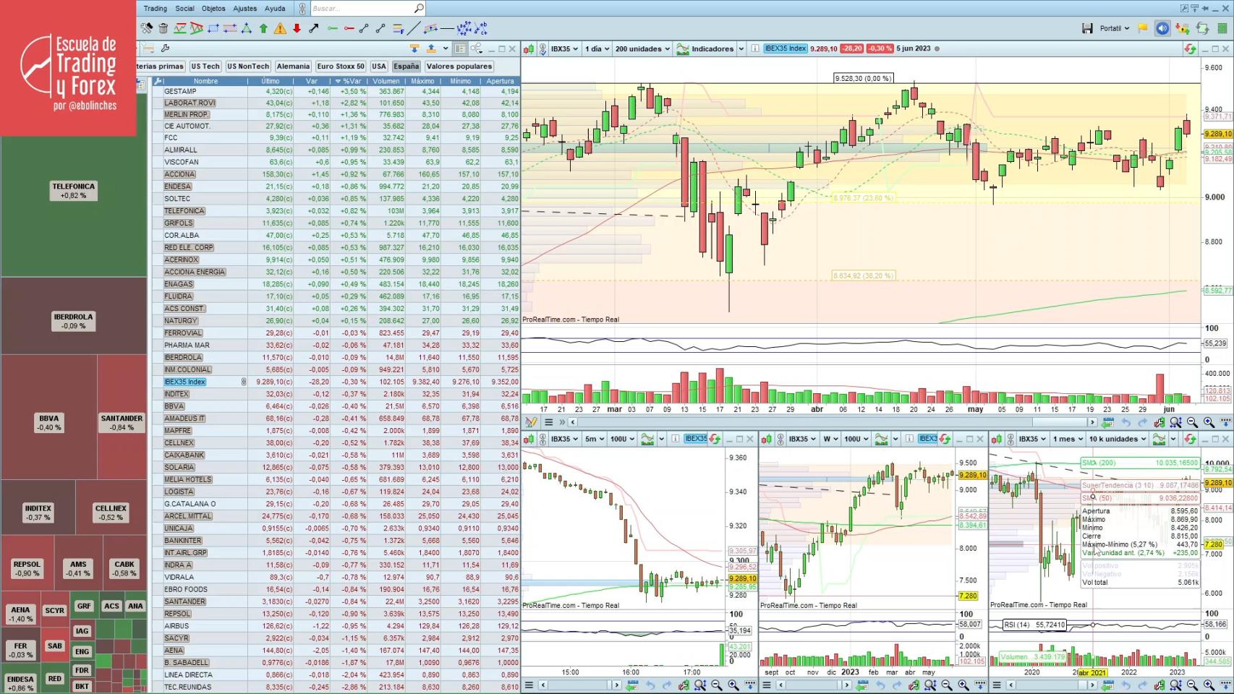The image size is (1234, 694).
Task: Open list settings wrench icon
Action: [x=165, y=48]
